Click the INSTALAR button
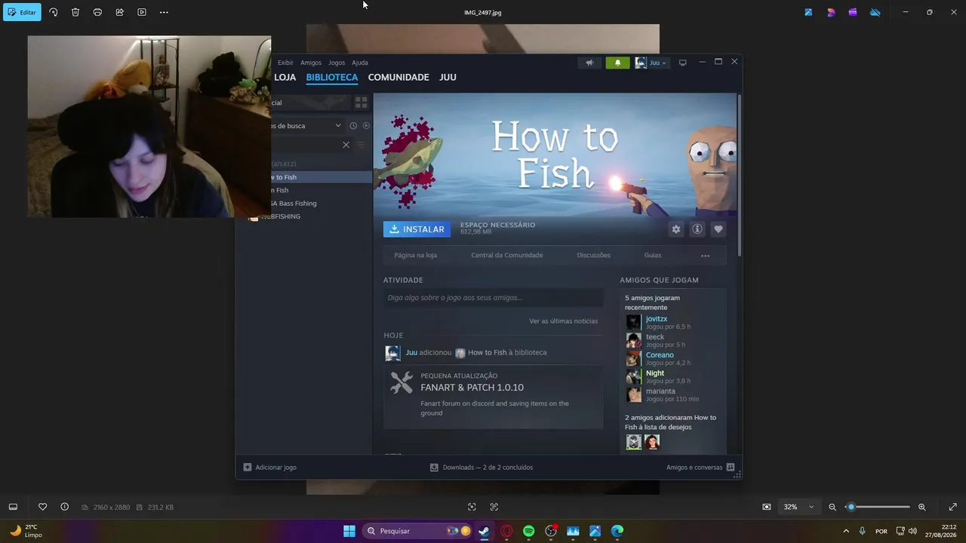 [417, 229]
